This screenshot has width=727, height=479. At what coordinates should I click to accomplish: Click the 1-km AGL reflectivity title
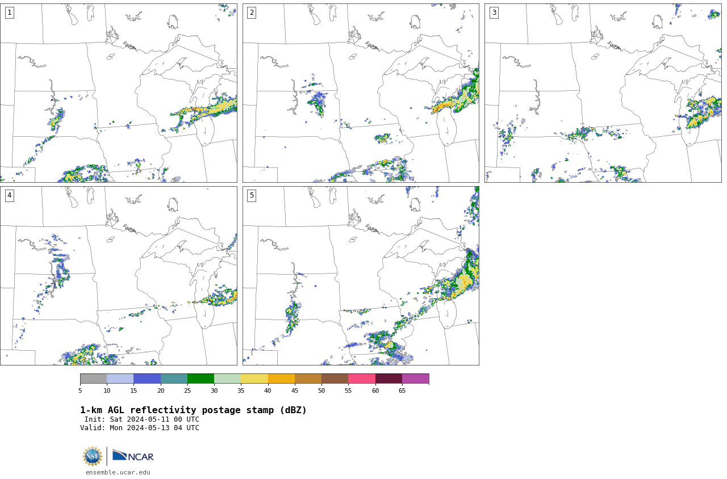tap(193, 410)
